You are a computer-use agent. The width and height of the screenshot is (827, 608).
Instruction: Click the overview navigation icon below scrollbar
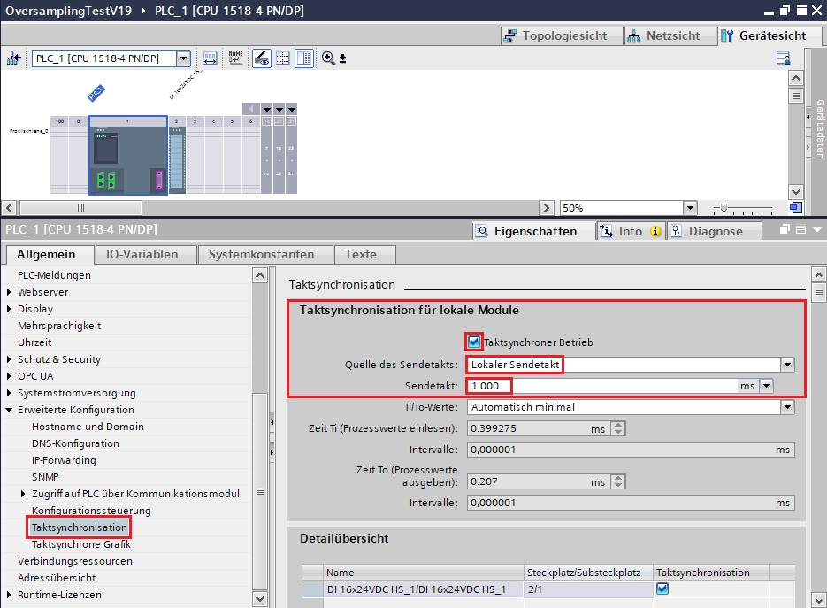click(795, 207)
